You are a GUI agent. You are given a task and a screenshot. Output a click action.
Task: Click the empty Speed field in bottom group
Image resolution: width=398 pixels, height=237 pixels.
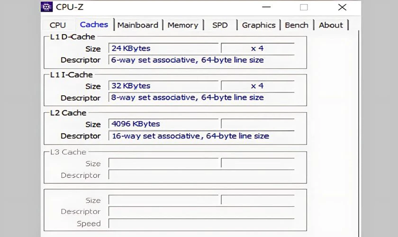point(201,223)
